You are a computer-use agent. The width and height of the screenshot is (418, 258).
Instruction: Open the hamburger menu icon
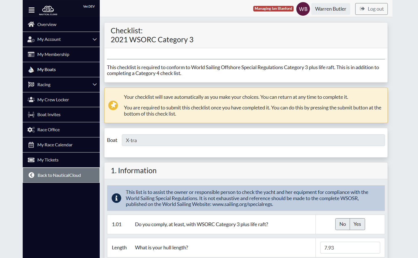(32, 10)
